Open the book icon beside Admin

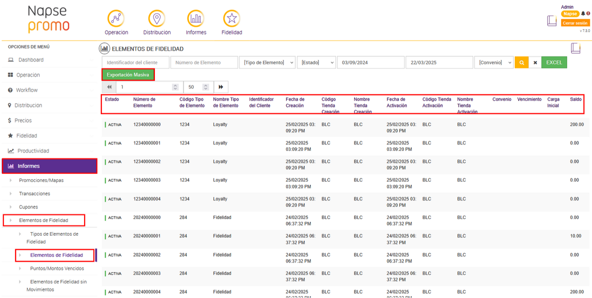552,20
